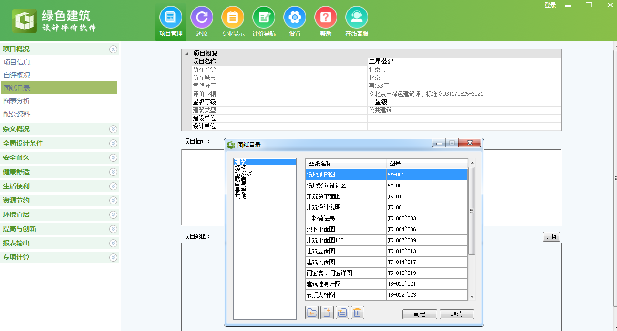Expand the 提高与创新 sidebar section
617x331 pixels.
click(113, 229)
